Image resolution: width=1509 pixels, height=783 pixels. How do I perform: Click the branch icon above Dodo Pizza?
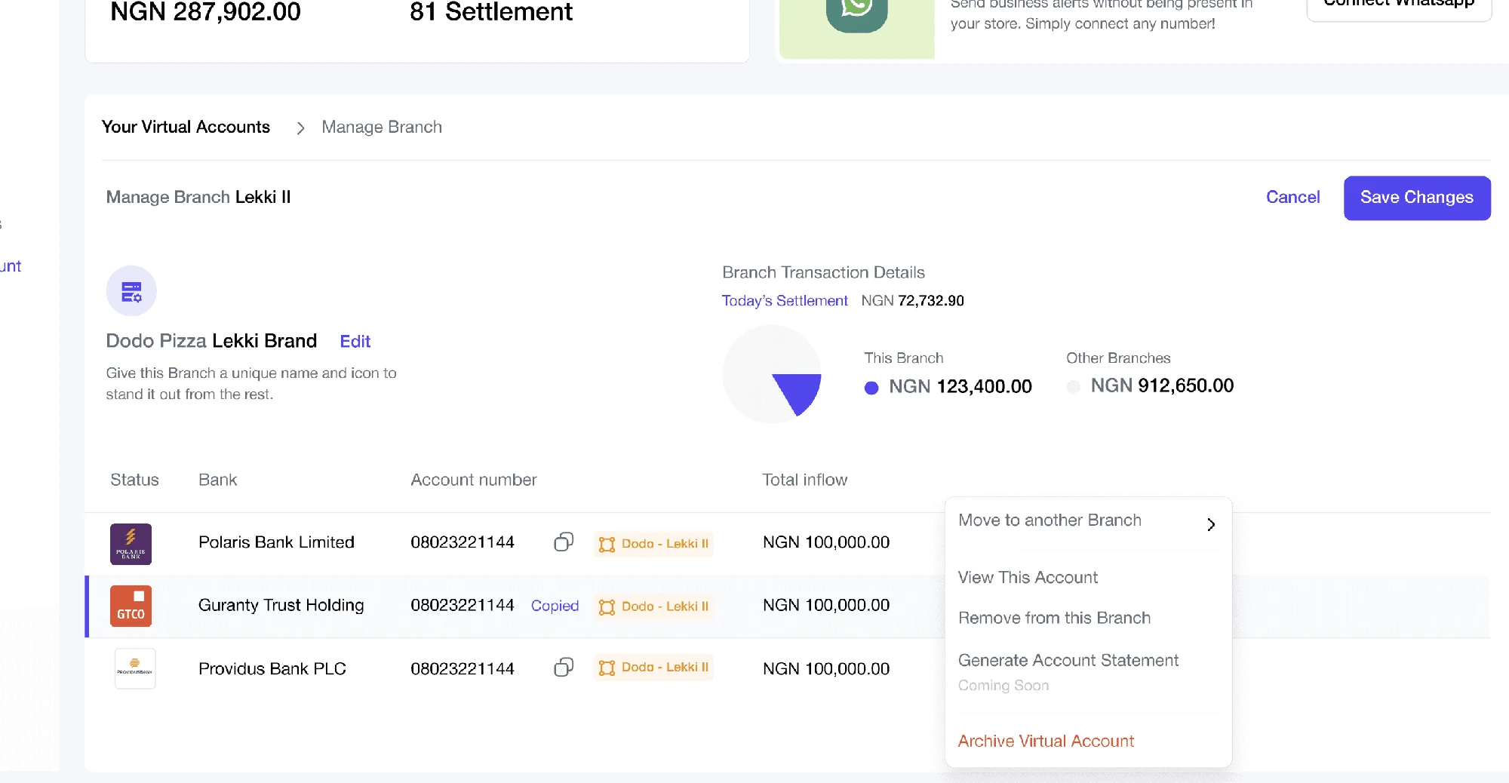[x=131, y=291]
